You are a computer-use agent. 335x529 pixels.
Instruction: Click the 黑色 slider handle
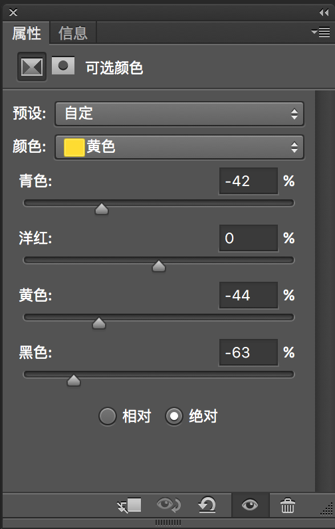click(74, 380)
